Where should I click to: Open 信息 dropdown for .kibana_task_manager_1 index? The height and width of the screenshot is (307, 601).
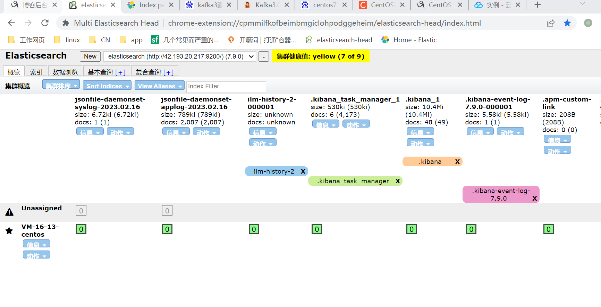pyautogui.click(x=326, y=124)
